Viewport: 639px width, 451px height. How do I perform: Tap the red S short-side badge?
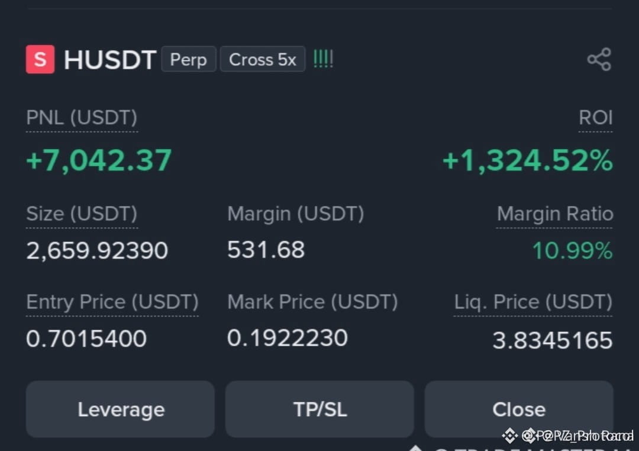pos(40,60)
